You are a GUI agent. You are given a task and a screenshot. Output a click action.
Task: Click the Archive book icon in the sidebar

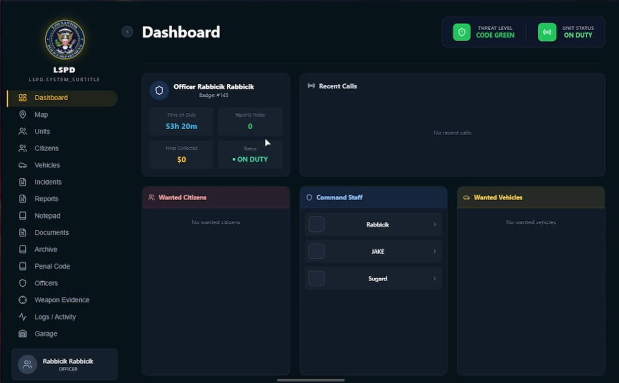click(23, 249)
